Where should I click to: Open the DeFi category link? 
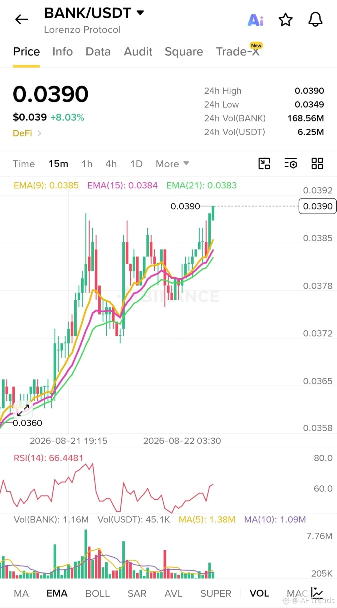point(22,133)
